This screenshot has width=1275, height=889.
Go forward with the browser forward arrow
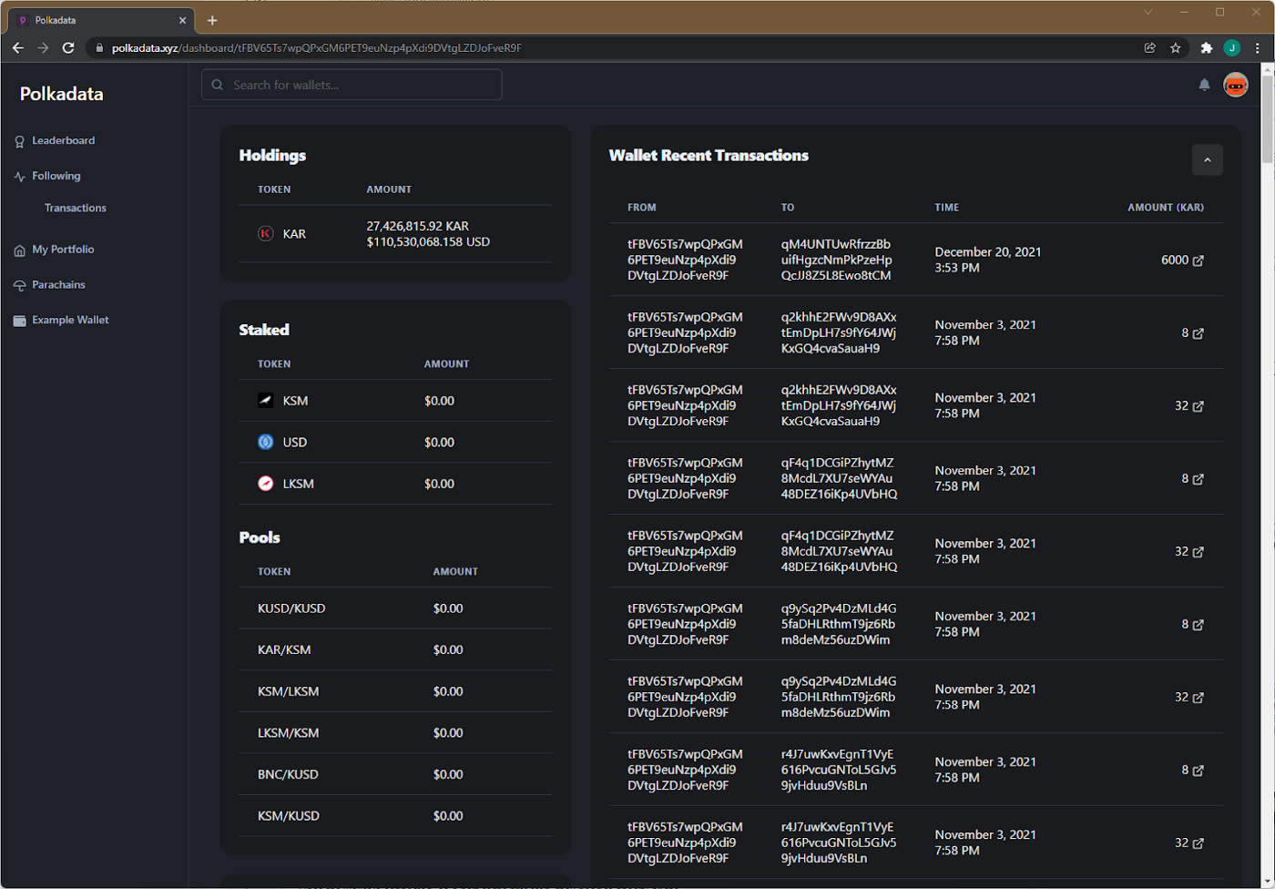click(43, 47)
